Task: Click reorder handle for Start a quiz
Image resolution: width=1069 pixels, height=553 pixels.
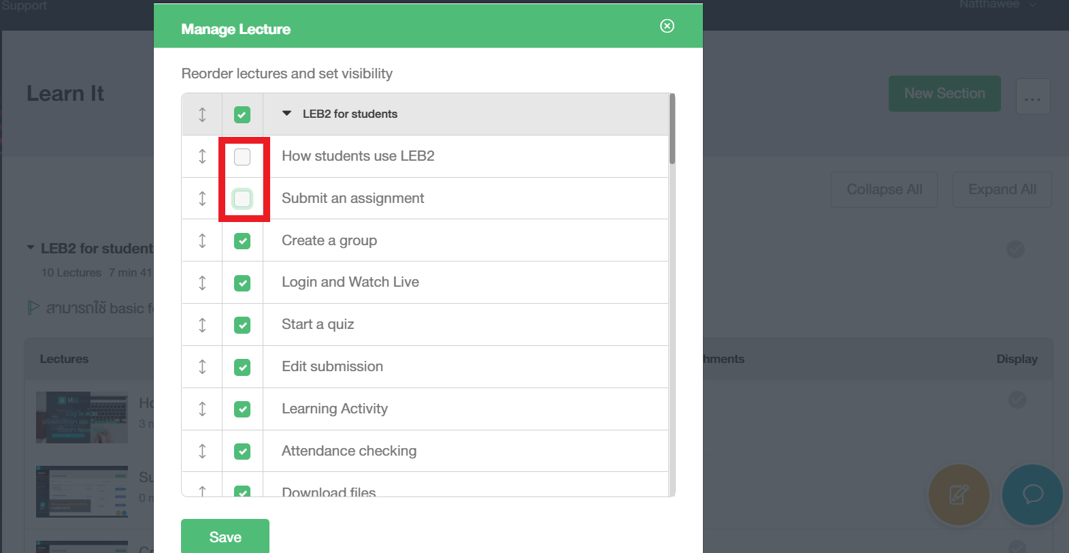Action: click(202, 325)
